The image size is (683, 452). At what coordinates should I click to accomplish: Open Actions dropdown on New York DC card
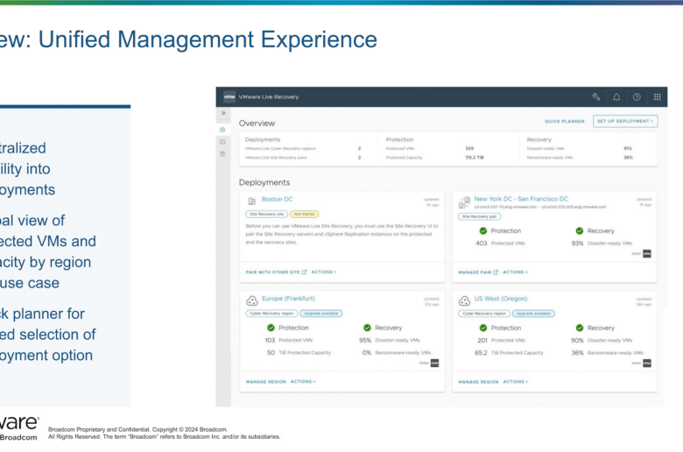(x=515, y=272)
